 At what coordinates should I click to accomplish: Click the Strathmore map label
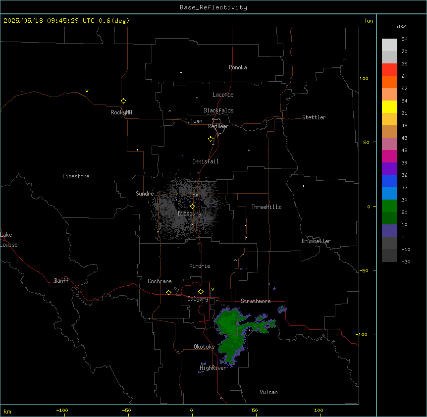[x=256, y=301]
